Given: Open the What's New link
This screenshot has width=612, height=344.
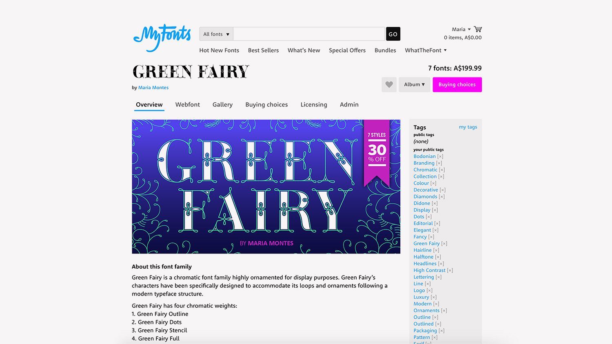Looking at the screenshot, I should click(304, 51).
